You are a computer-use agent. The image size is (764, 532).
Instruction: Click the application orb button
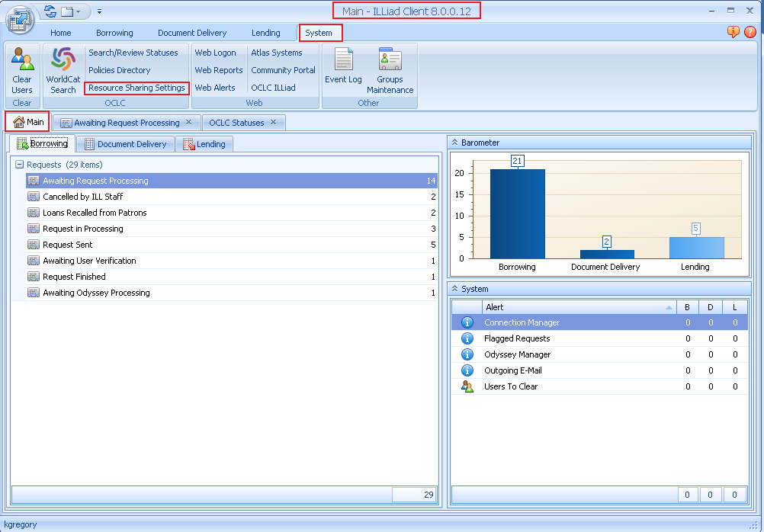[x=19, y=19]
